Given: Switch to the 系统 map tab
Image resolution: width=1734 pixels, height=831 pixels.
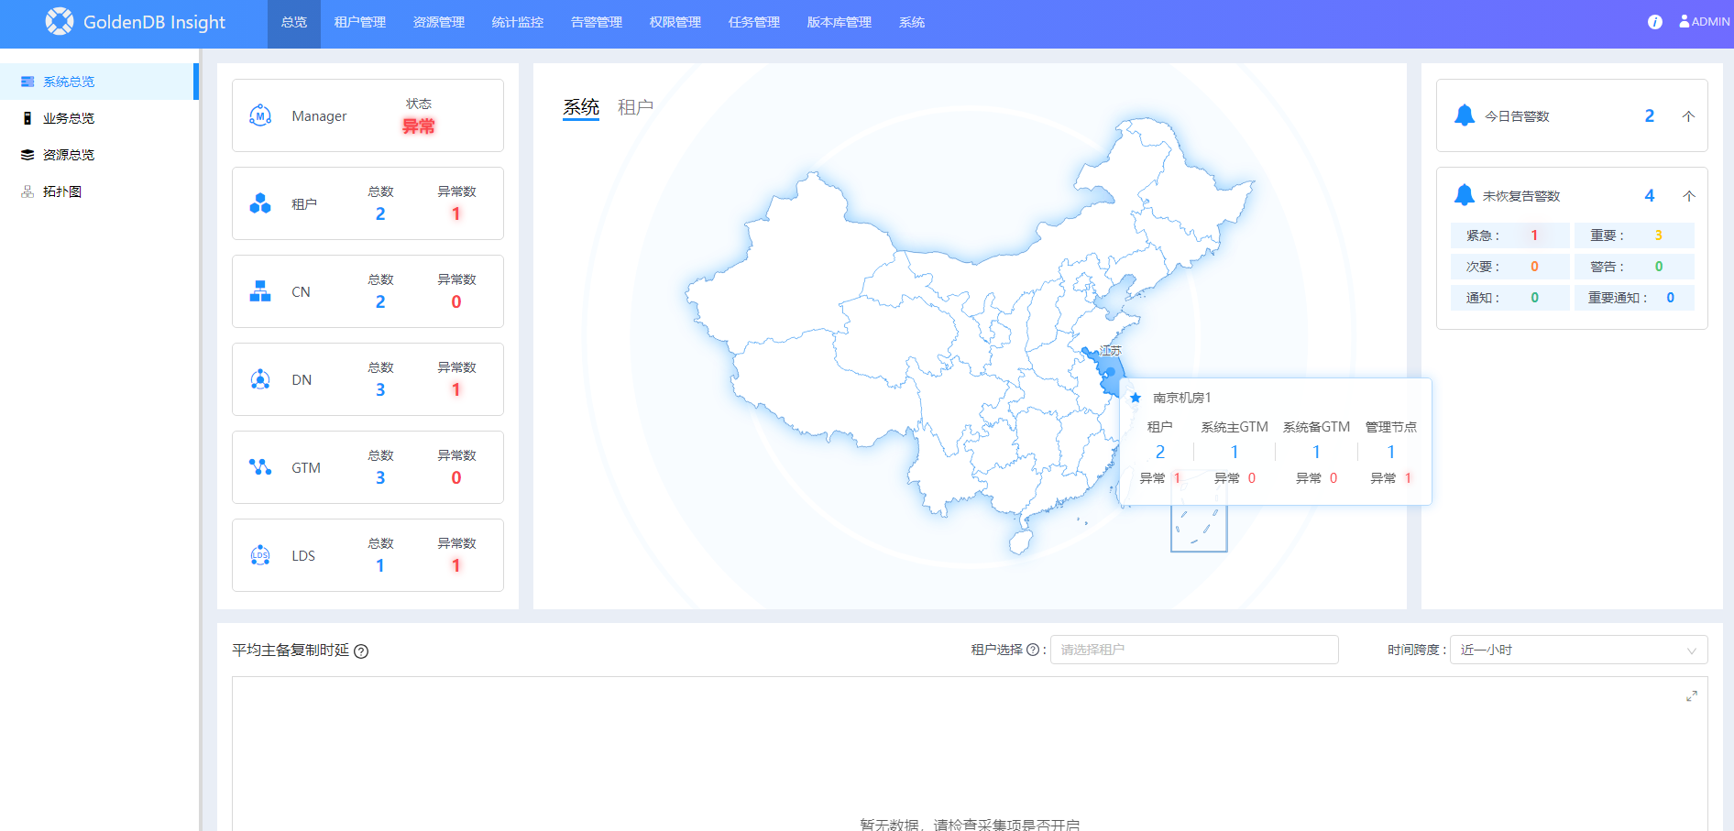Looking at the screenshot, I should point(581,108).
